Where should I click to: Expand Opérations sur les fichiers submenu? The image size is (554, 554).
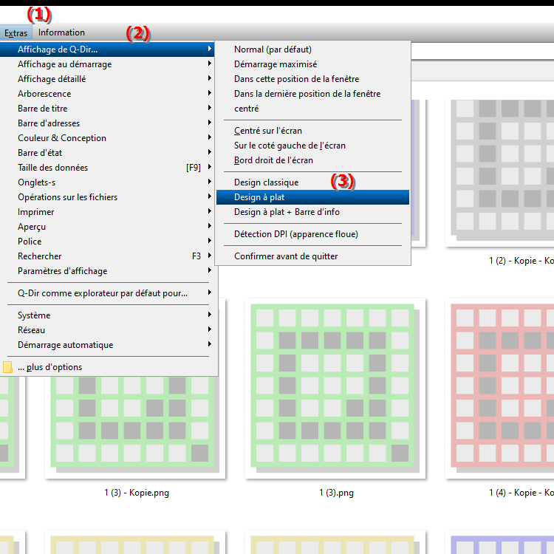[107, 197]
